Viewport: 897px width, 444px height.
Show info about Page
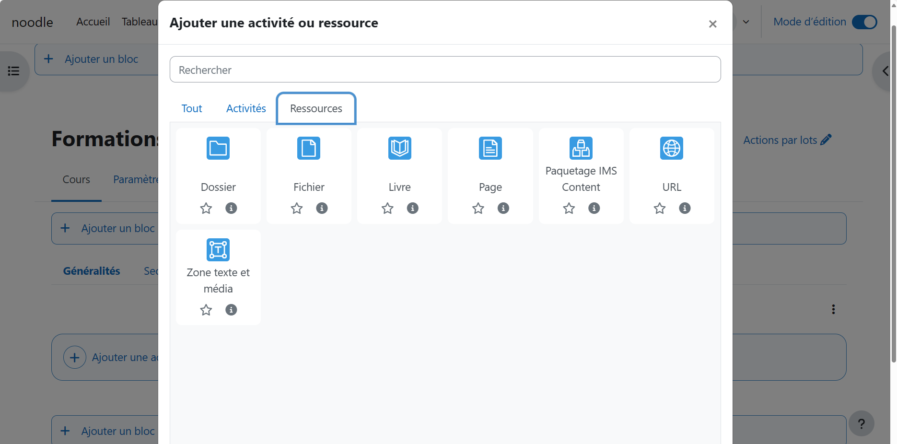[x=503, y=208]
